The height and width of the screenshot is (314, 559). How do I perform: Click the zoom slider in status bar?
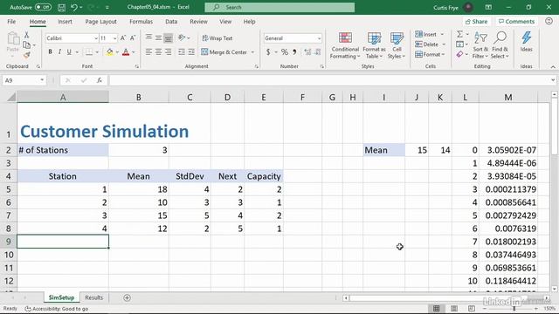[x=514, y=308]
